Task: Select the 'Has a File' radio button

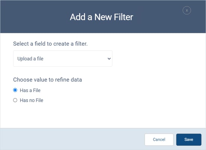Action: [15, 90]
